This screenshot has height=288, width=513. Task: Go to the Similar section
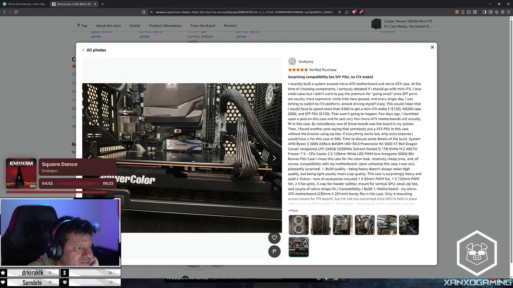135,26
